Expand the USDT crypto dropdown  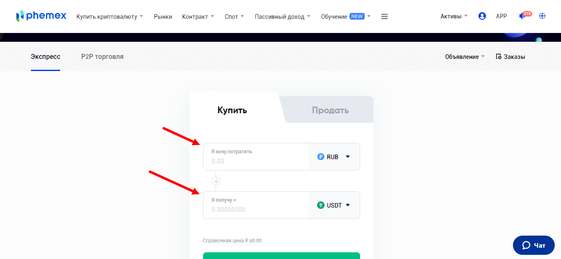pos(348,205)
